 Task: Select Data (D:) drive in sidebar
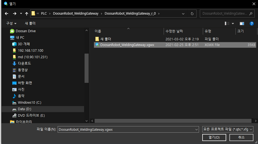click(25, 109)
